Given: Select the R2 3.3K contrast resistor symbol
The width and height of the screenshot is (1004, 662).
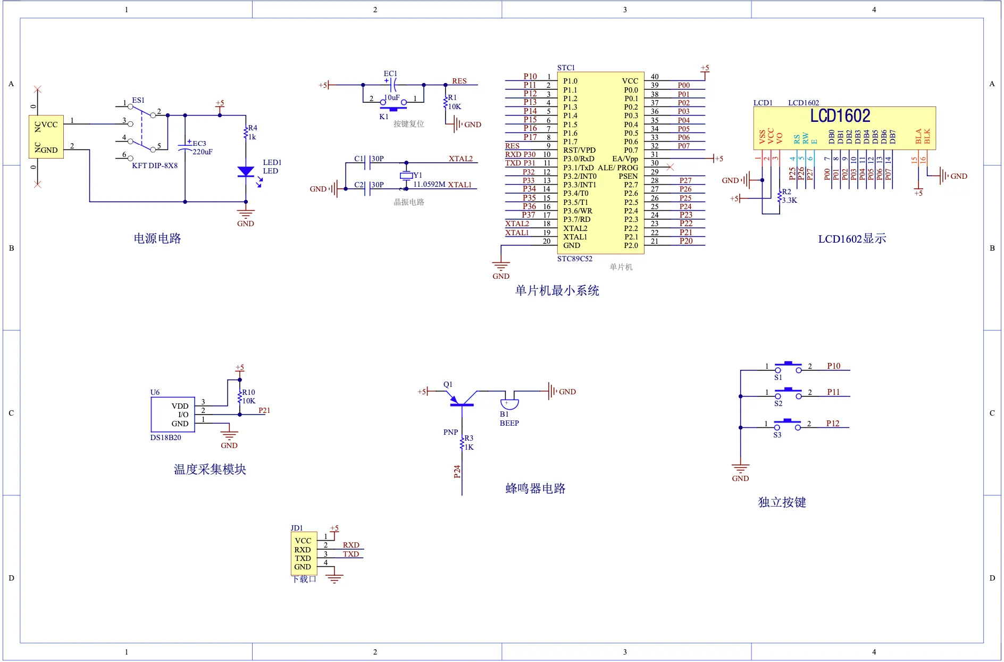Looking at the screenshot, I should click(x=780, y=197).
